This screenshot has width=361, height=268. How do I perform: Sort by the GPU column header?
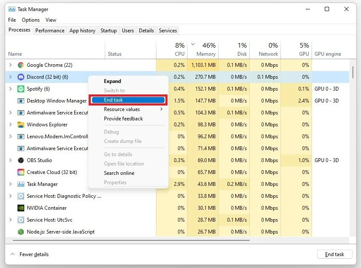296,50
